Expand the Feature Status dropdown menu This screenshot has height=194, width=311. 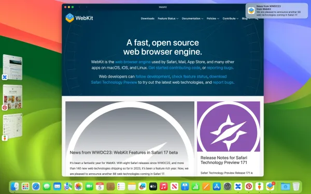[x=168, y=19]
